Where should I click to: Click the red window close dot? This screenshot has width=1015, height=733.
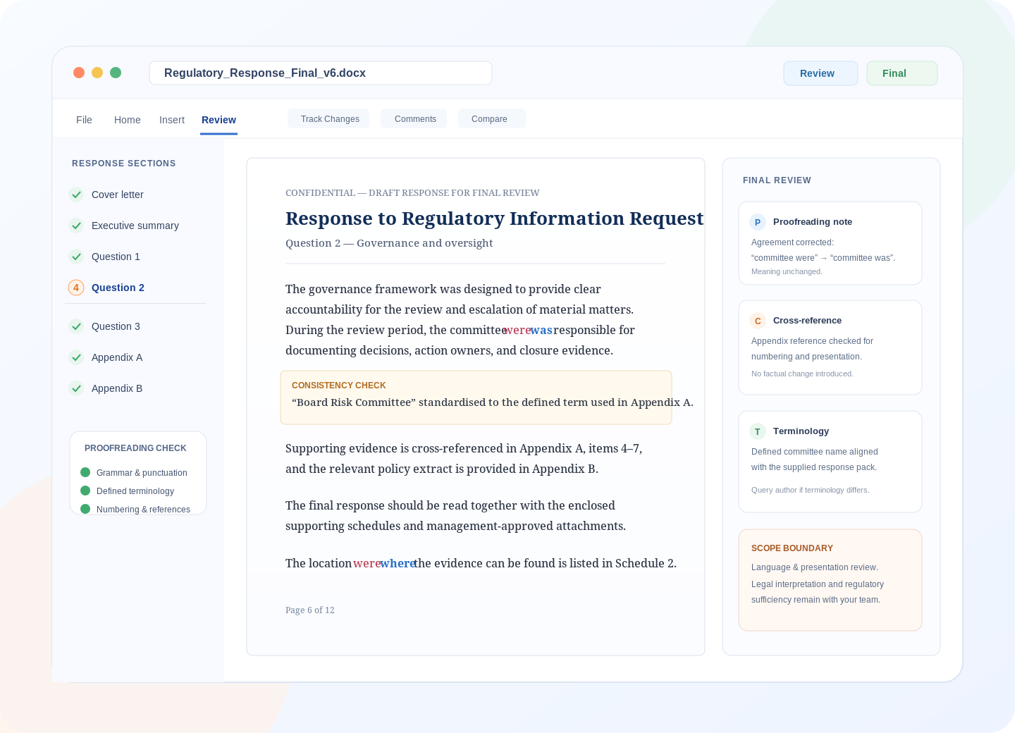(x=79, y=73)
